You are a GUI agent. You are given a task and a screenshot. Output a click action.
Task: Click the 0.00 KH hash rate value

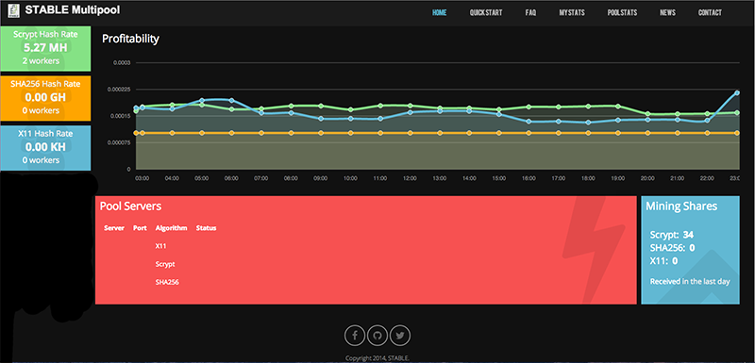45,148
